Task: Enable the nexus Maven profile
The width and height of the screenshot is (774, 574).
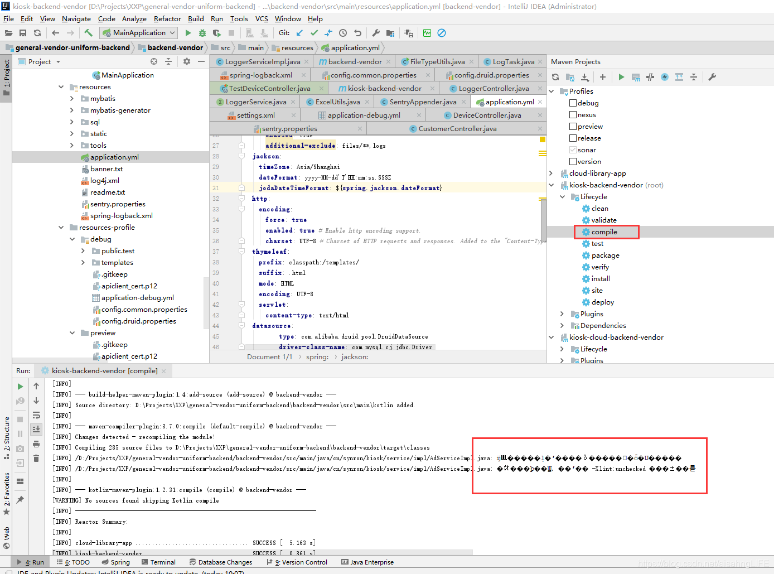Action: [x=573, y=114]
